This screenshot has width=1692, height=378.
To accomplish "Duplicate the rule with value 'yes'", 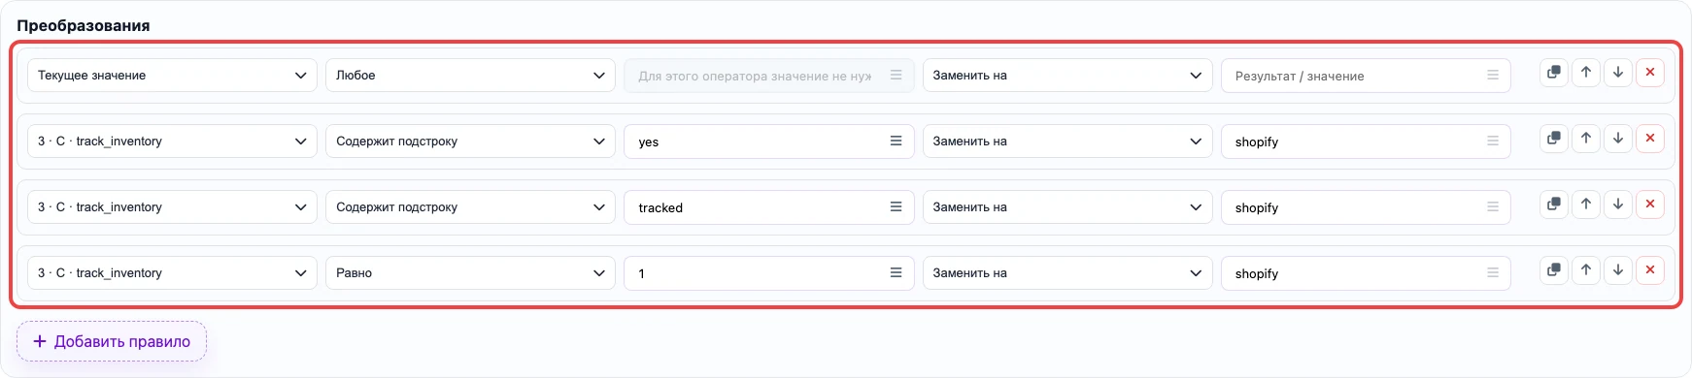I will [x=1554, y=139].
